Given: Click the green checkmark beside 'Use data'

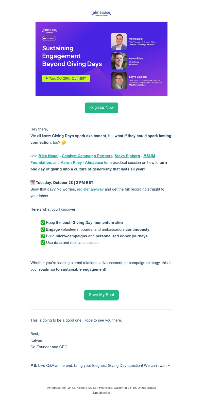Looking at the screenshot, I should 43,243.
